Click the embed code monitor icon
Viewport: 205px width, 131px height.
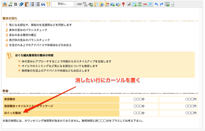coord(167,4)
